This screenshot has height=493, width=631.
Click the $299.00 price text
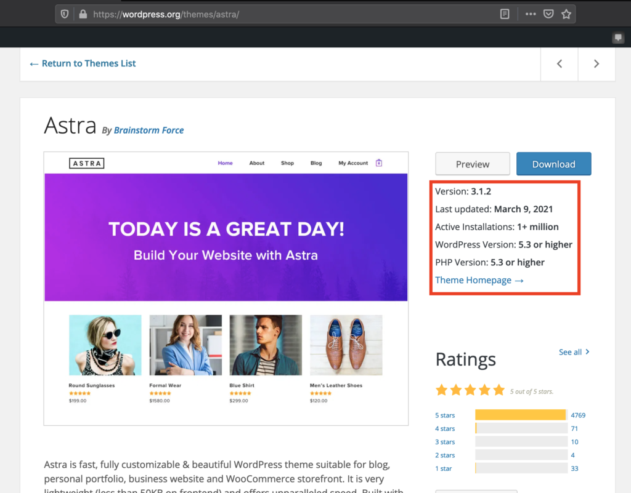point(238,401)
